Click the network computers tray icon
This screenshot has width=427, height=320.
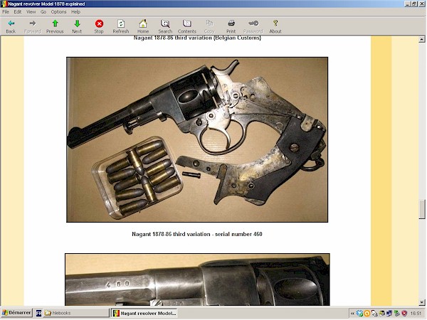coord(389,314)
